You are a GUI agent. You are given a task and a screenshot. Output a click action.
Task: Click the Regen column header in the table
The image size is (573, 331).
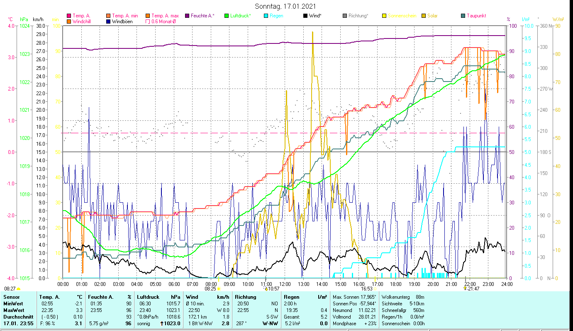(292, 297)
